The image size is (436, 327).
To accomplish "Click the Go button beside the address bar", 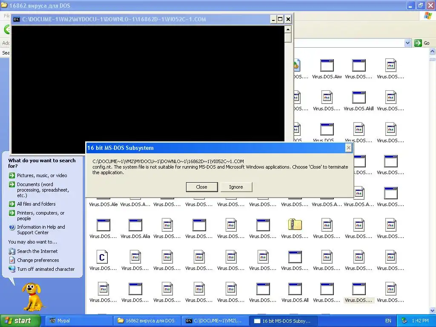I will (422, 43).
